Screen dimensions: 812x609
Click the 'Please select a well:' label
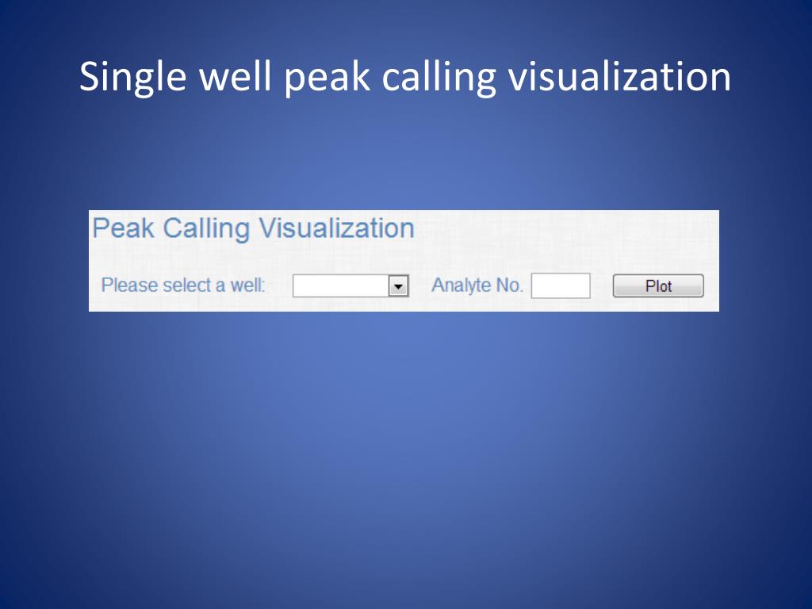tap(183, 285)
